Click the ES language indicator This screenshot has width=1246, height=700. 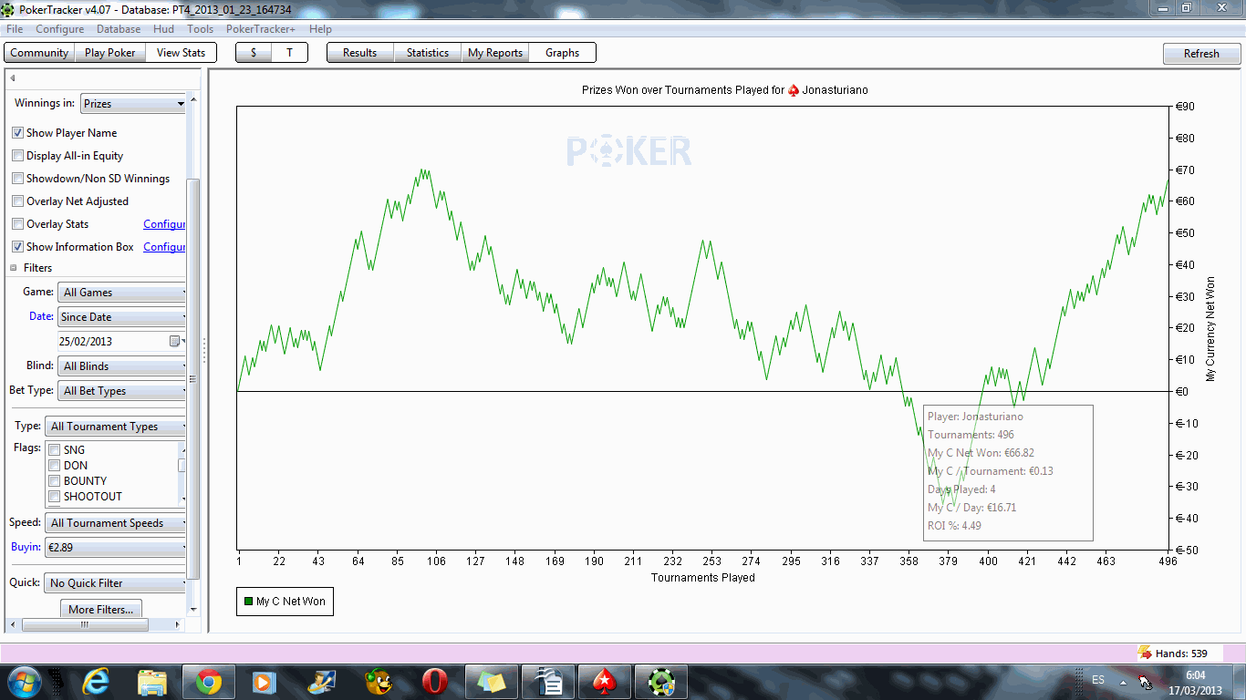pos(1098,680)
